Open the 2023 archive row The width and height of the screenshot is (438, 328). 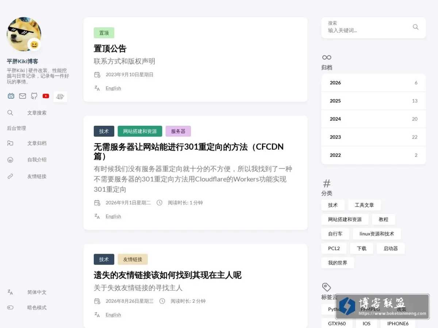coord(373,137)
